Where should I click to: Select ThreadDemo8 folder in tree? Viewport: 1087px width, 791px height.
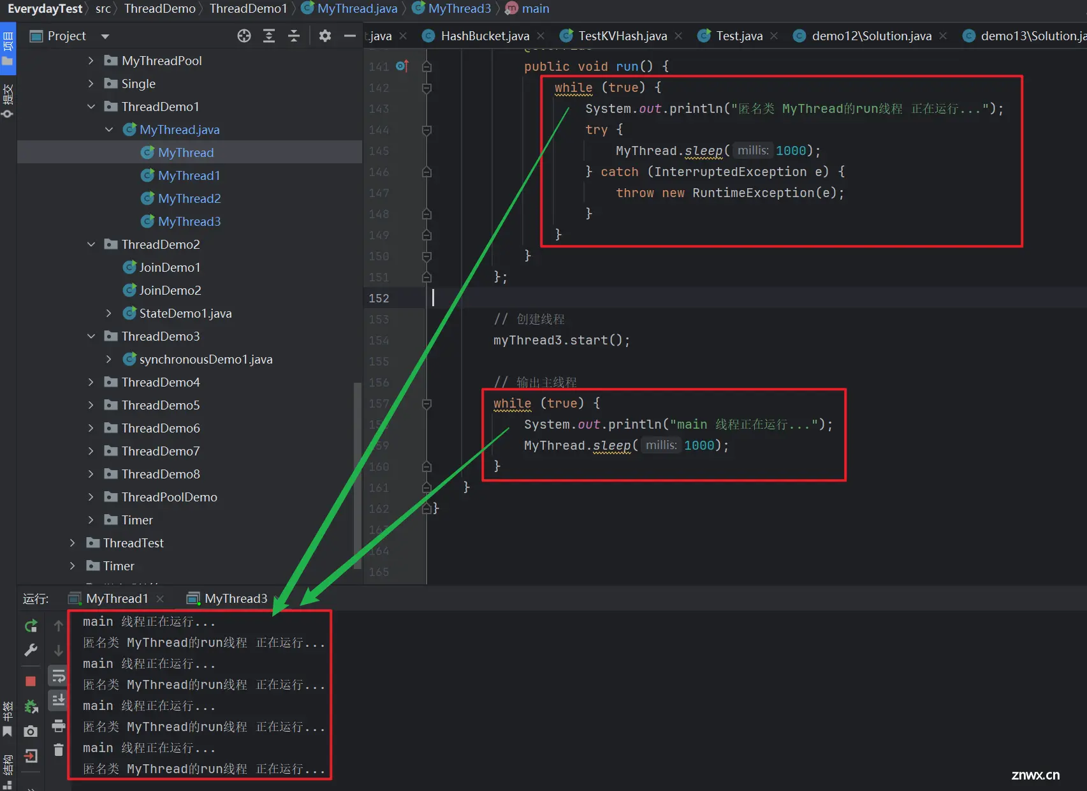pyautogui.click(x=161, y=474)
